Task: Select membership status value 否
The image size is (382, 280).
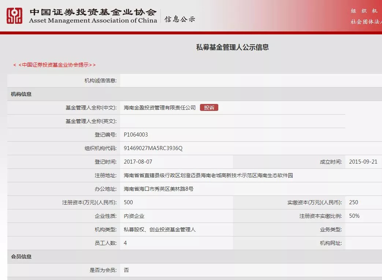Action: (126, 270)
